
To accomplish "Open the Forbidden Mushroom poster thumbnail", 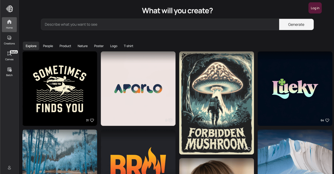I will [217, 103].
